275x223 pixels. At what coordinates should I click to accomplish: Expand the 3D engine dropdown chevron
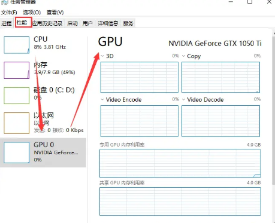(102, 56)
